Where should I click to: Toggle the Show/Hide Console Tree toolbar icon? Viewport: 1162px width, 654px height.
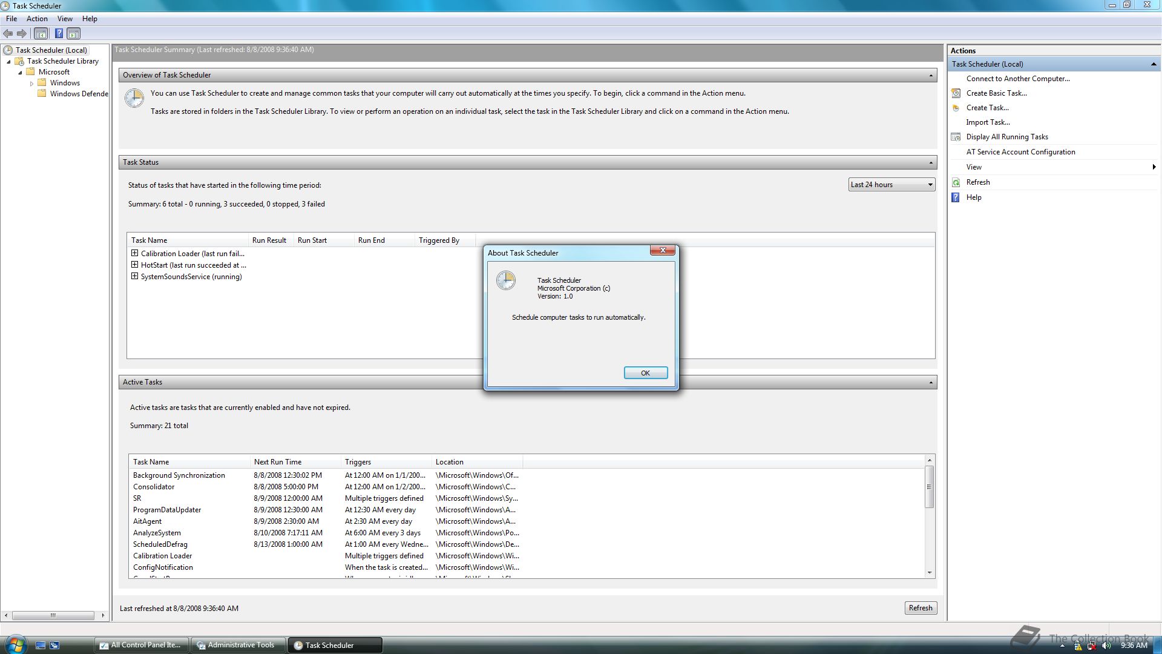[x=41, y=34]
